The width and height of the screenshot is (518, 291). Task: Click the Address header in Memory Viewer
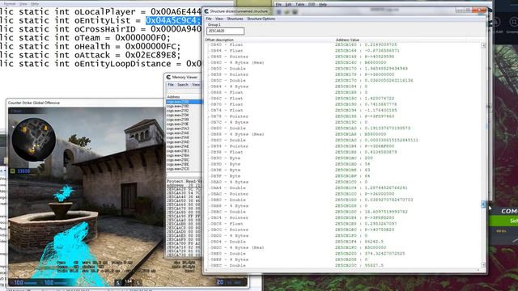173,97
